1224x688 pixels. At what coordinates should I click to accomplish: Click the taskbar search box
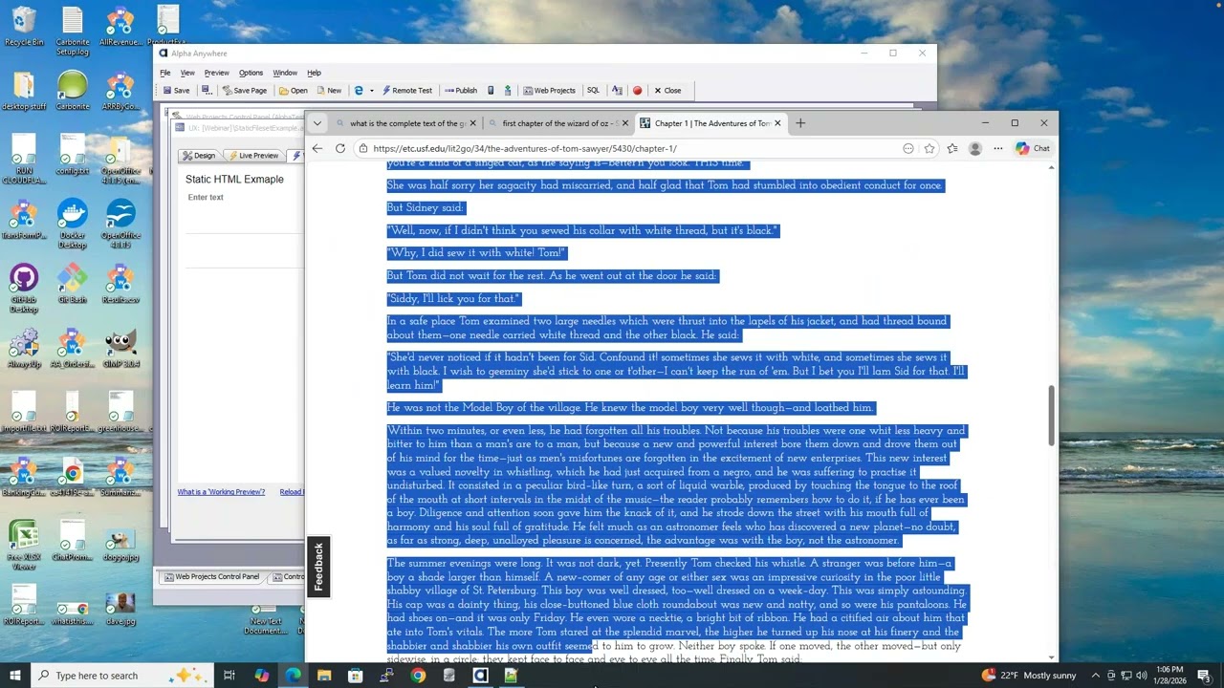pyautogui.click(x=122, y=676)
